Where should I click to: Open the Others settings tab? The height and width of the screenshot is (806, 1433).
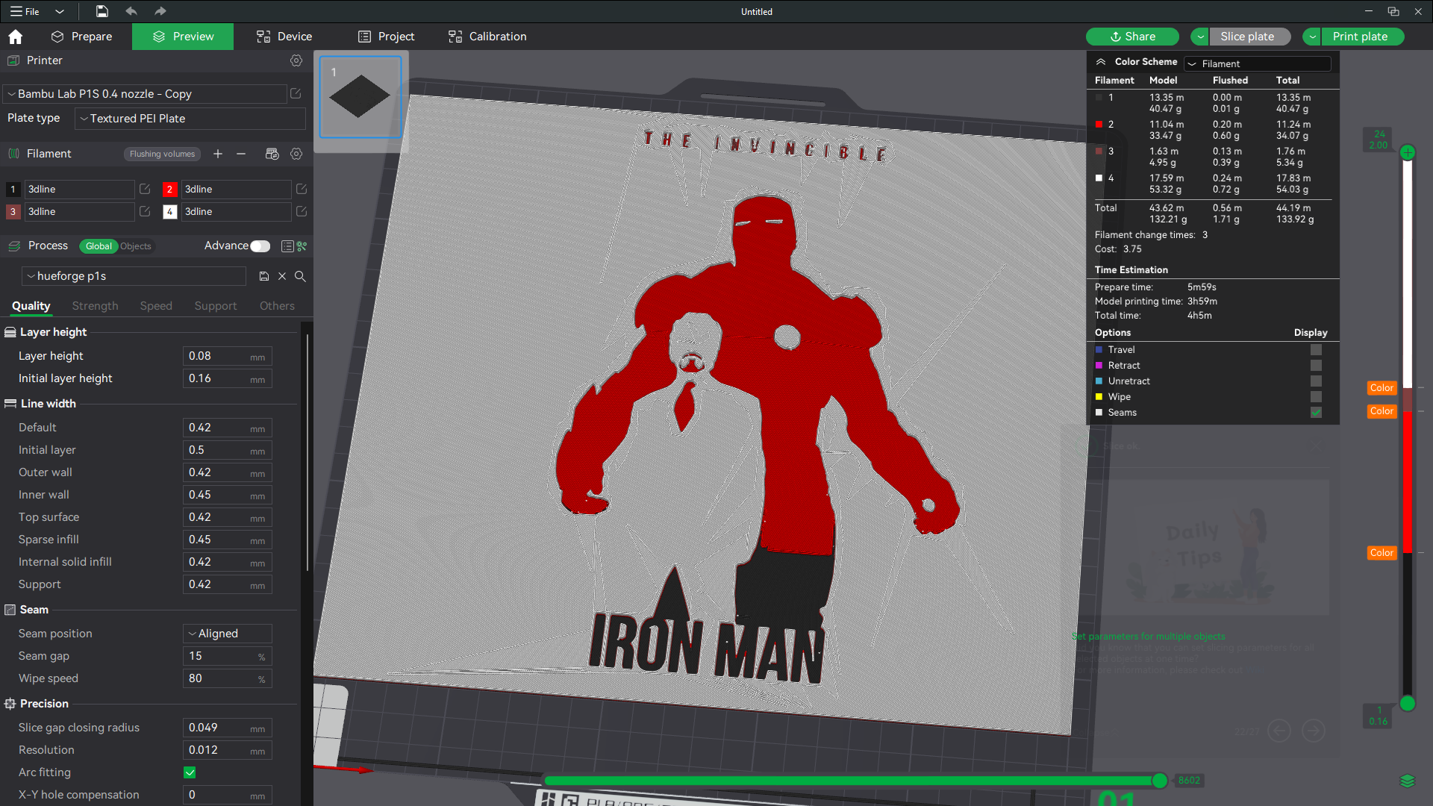[x=277, y=306]
